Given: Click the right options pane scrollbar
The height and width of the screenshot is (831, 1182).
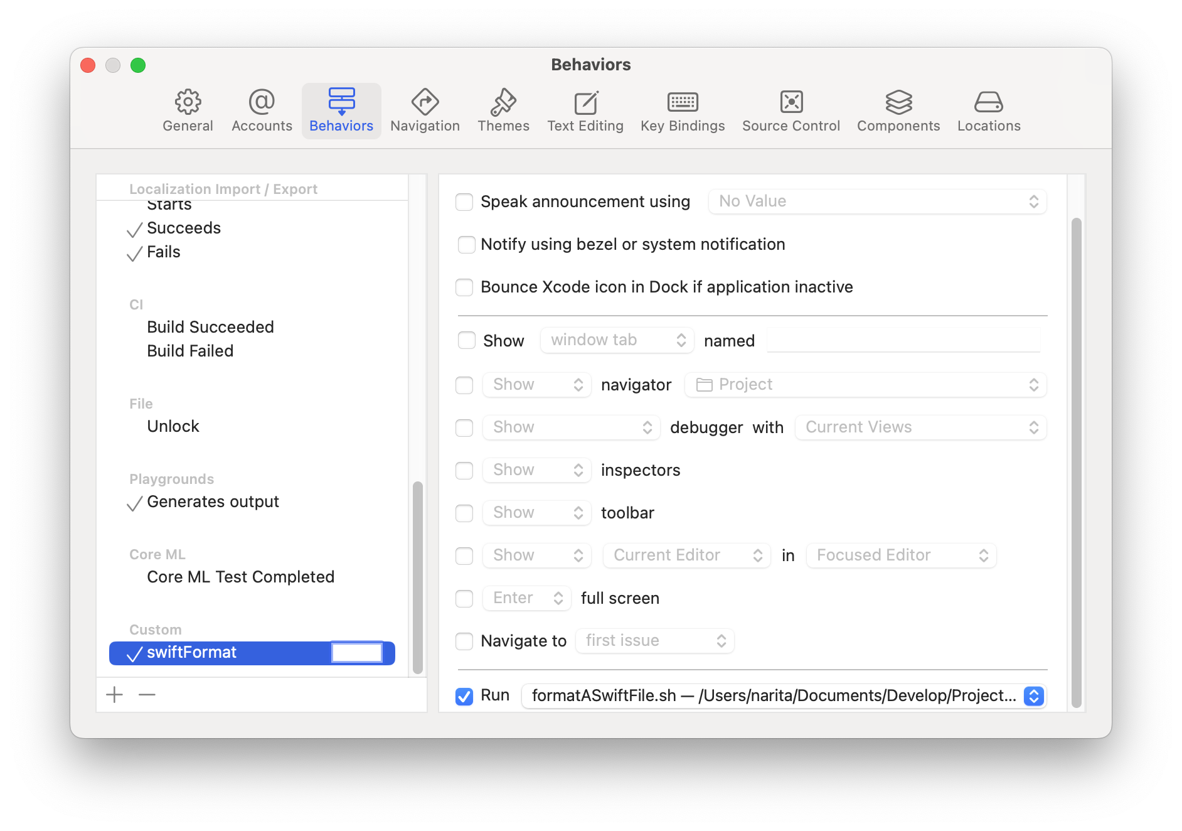Looking at the screenshot, I should pos(1077,463).
